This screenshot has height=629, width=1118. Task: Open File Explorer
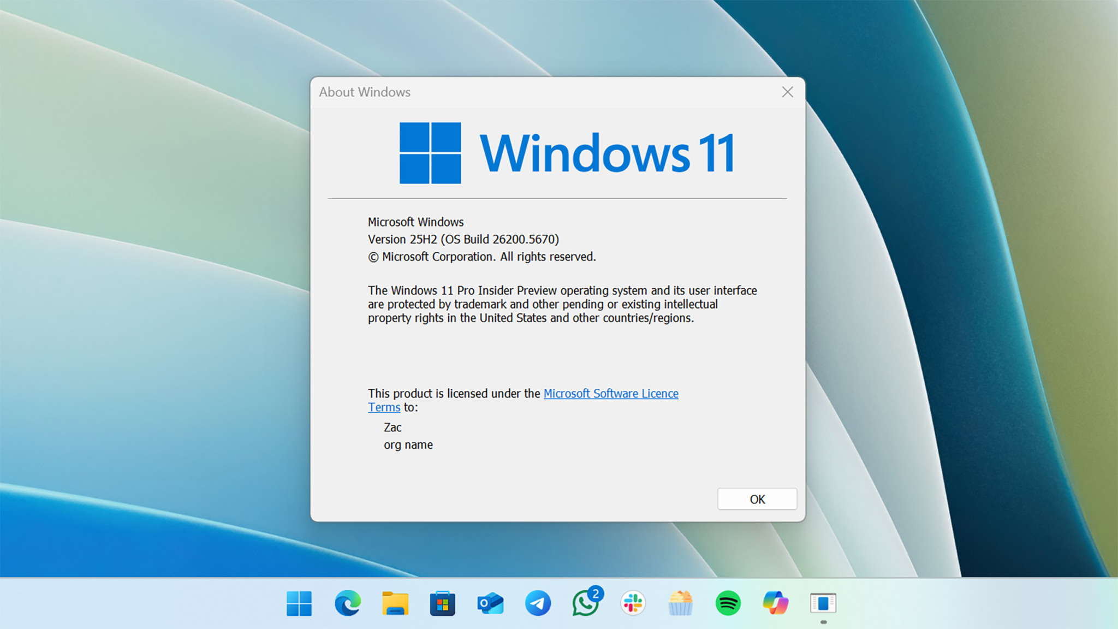pyautogui.click(x=394, y=603)
